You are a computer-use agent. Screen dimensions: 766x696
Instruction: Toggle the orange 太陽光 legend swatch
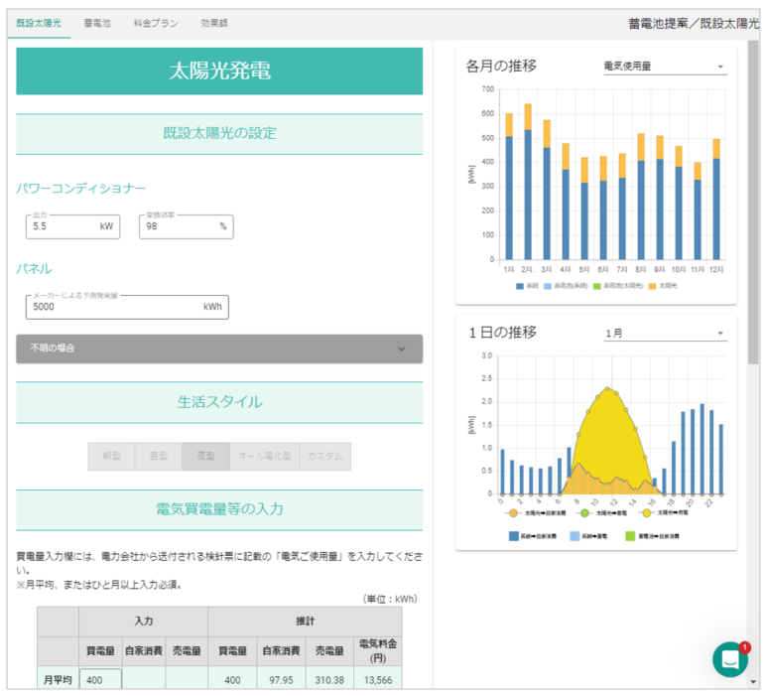coord(652,286)
